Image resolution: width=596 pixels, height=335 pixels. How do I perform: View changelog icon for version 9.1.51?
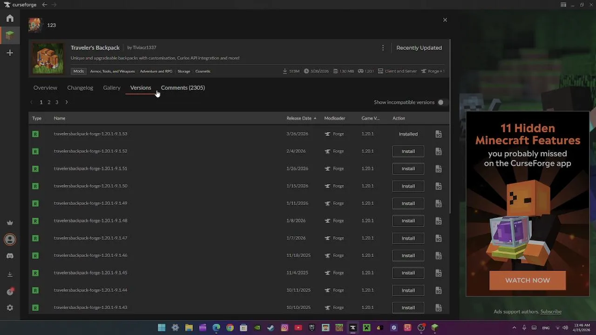coord(438,168)
